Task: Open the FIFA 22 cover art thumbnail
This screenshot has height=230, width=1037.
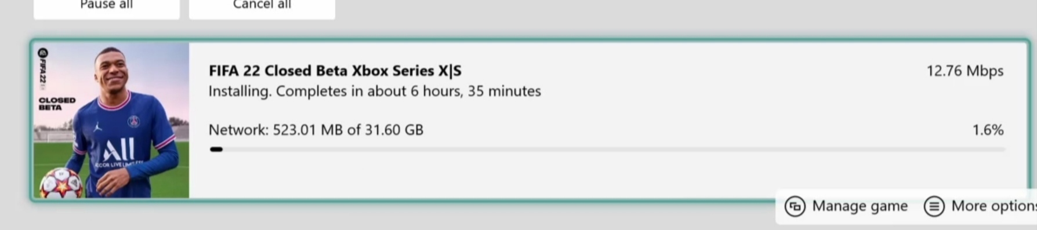Action: (x=111, y=121)
